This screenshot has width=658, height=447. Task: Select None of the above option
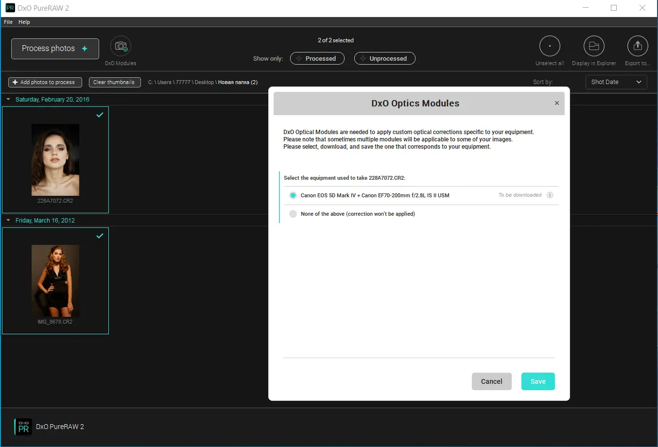point(293,214)
